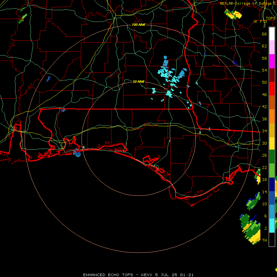This screenshot has height=277, width=277.
Task: Click the gold 38 K FT swatch
Action: pos(272,130)
